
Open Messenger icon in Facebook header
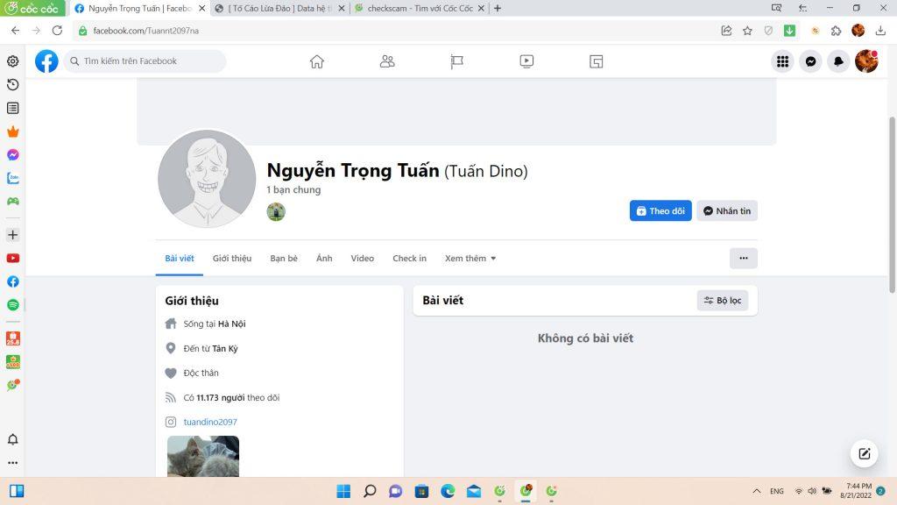[810, 61]
